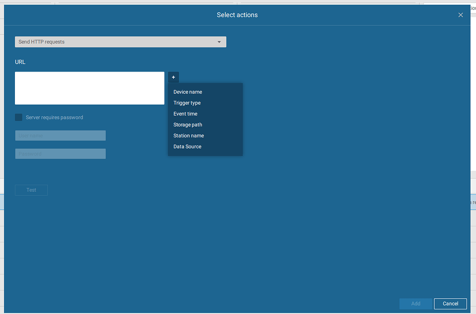Click the Add button
The image size is (476, 314).
click(x=415, y=303)
